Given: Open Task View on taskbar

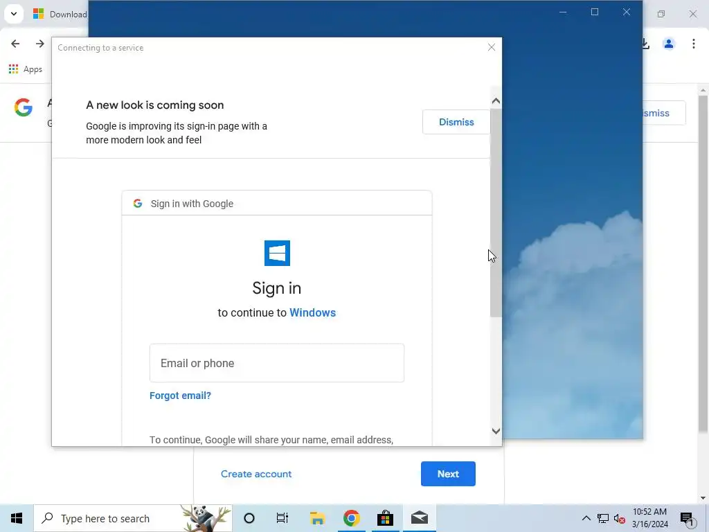Looking at the screenshot, I should pos(282,518).
